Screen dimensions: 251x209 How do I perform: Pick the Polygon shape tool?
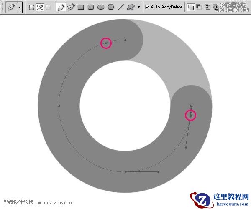[111, 7]
